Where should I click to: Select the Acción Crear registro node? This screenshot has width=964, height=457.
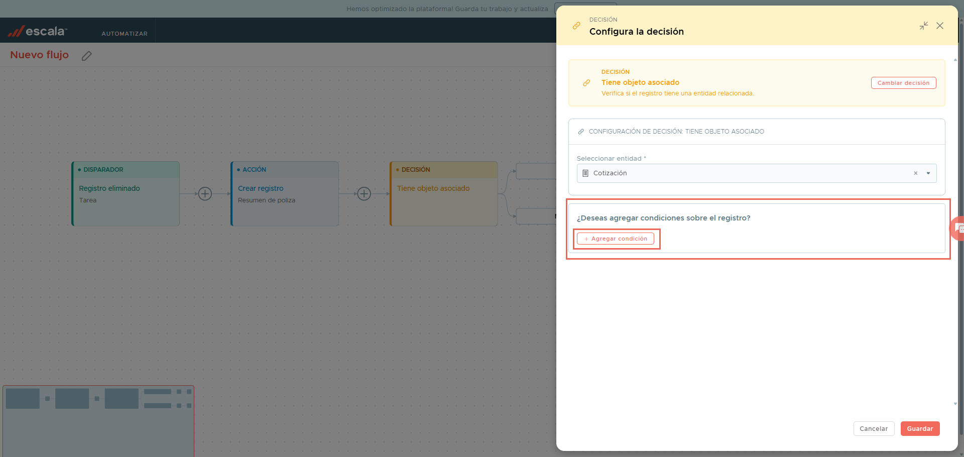(x=285, y=193)
